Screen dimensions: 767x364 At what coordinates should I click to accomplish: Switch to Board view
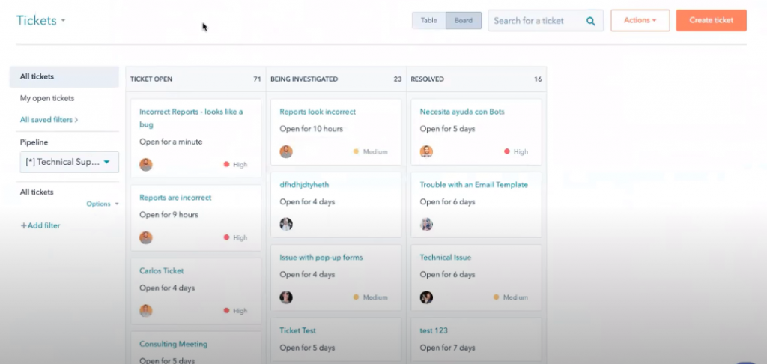click(464, 21)
